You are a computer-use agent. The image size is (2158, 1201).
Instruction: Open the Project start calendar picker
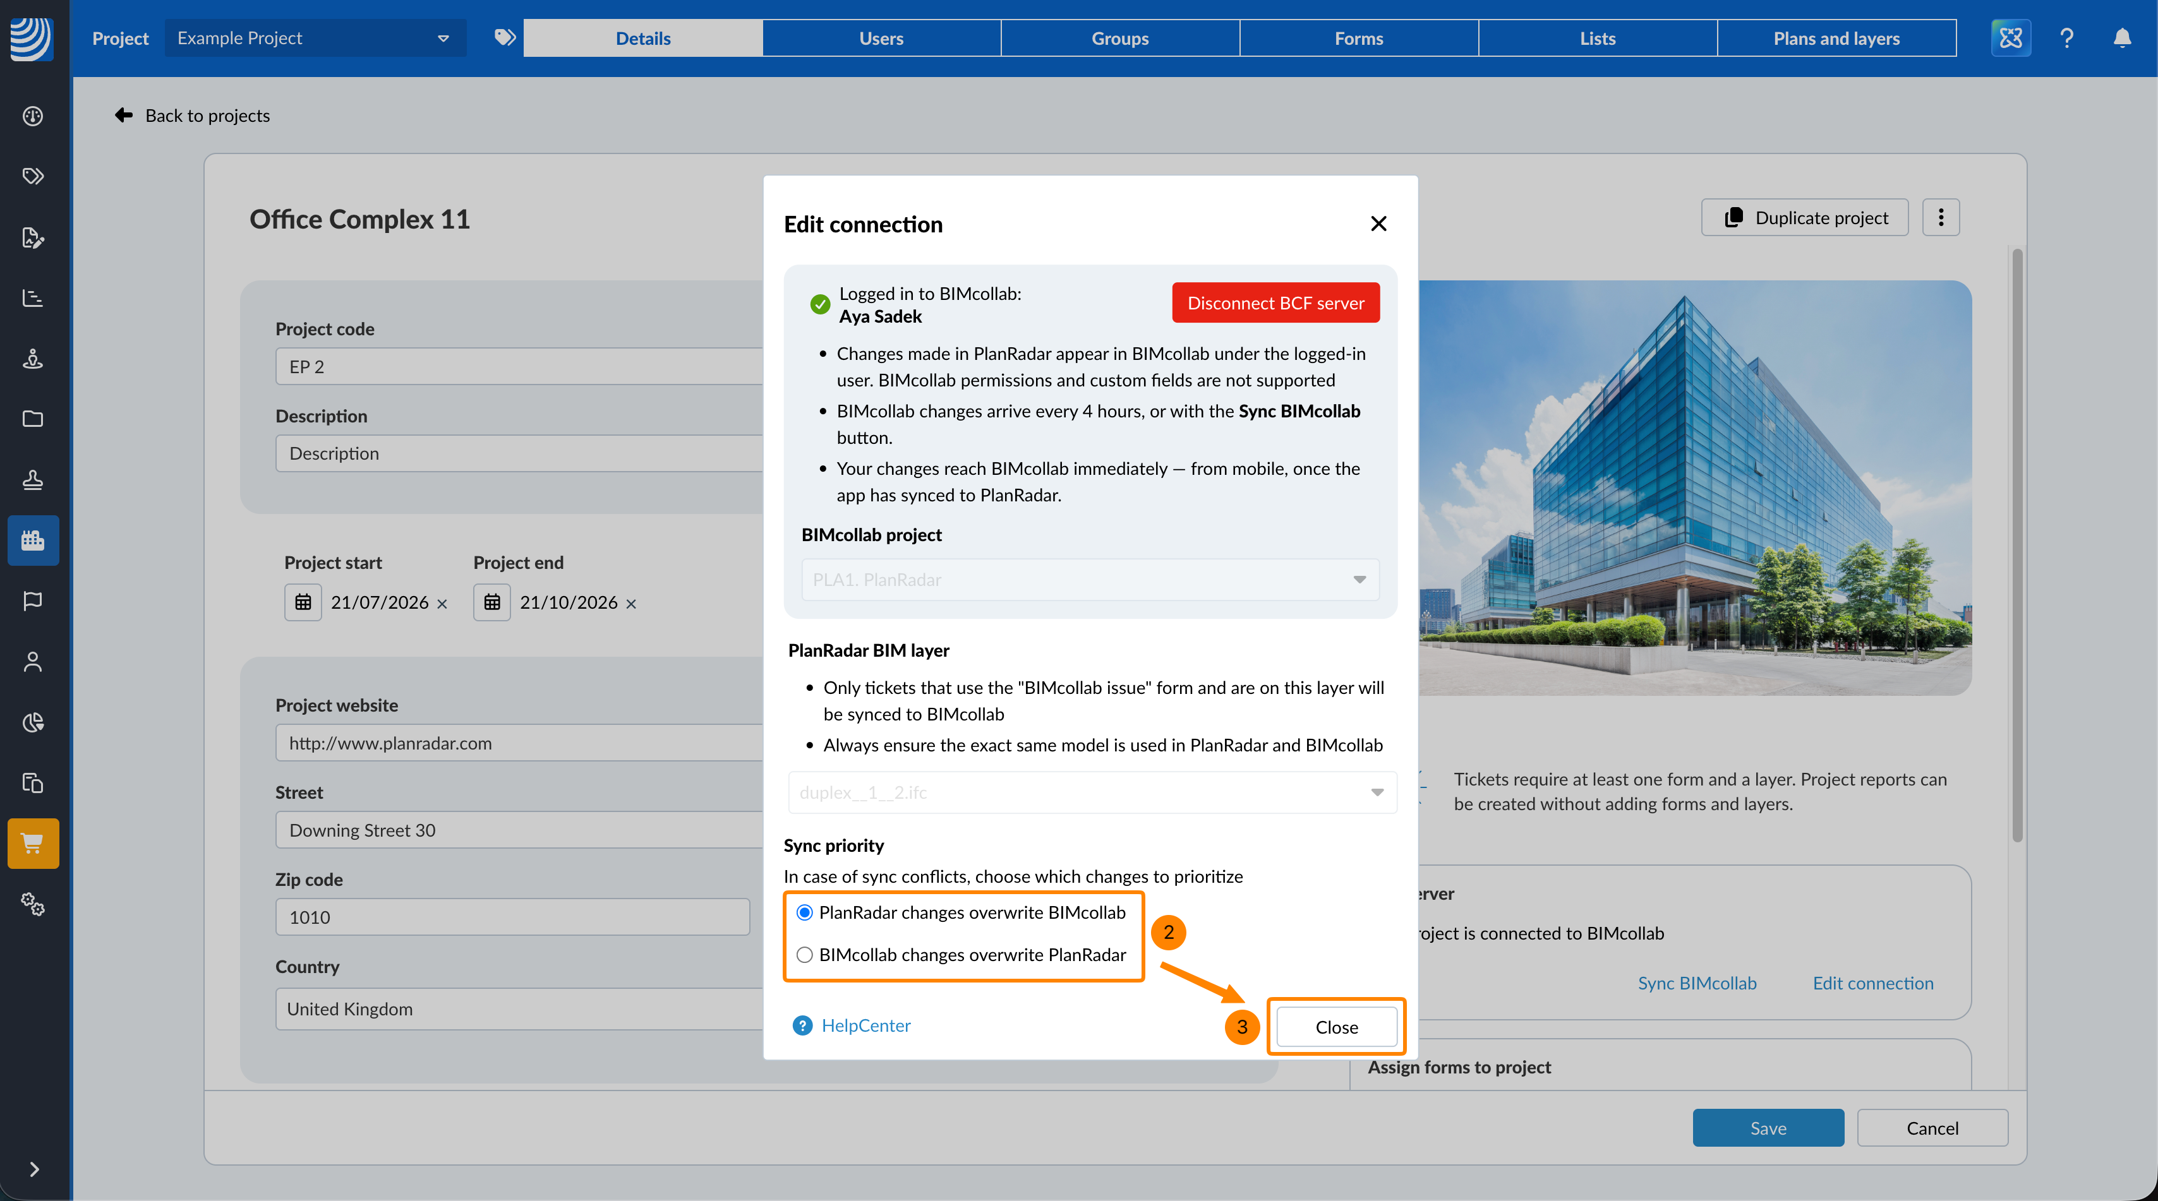303,602
